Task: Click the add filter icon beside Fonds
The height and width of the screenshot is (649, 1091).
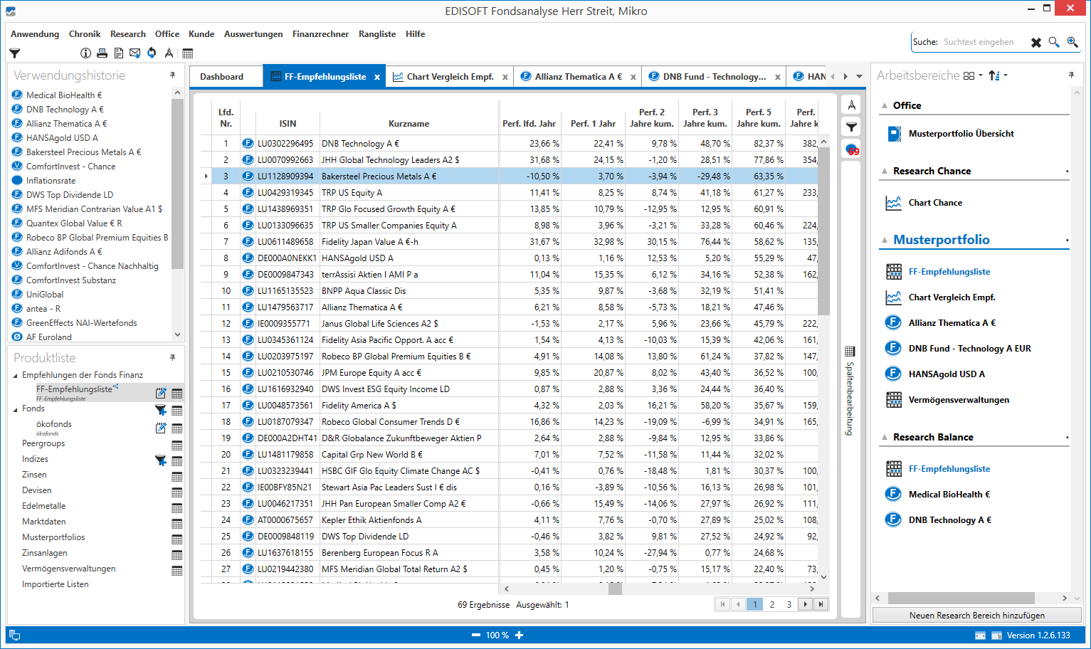Action: tap(161, 410)
